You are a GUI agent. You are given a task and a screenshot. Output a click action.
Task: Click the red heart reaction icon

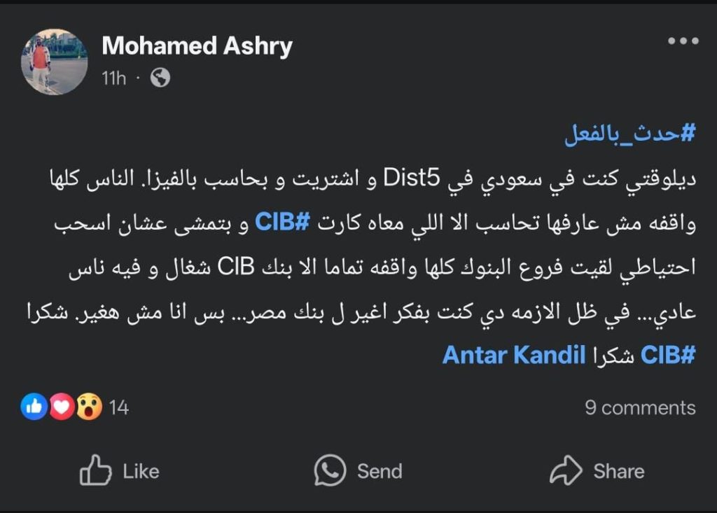(x=62, y=407)
